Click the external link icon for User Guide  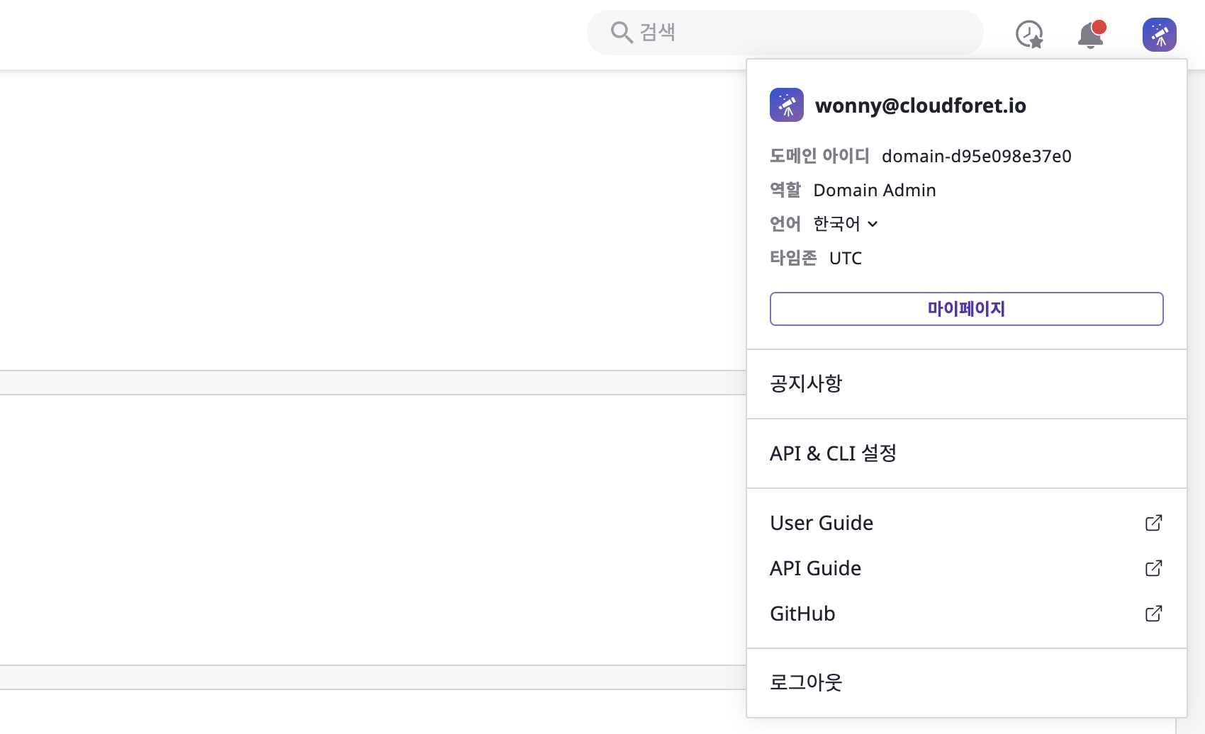coord(1154,523)
